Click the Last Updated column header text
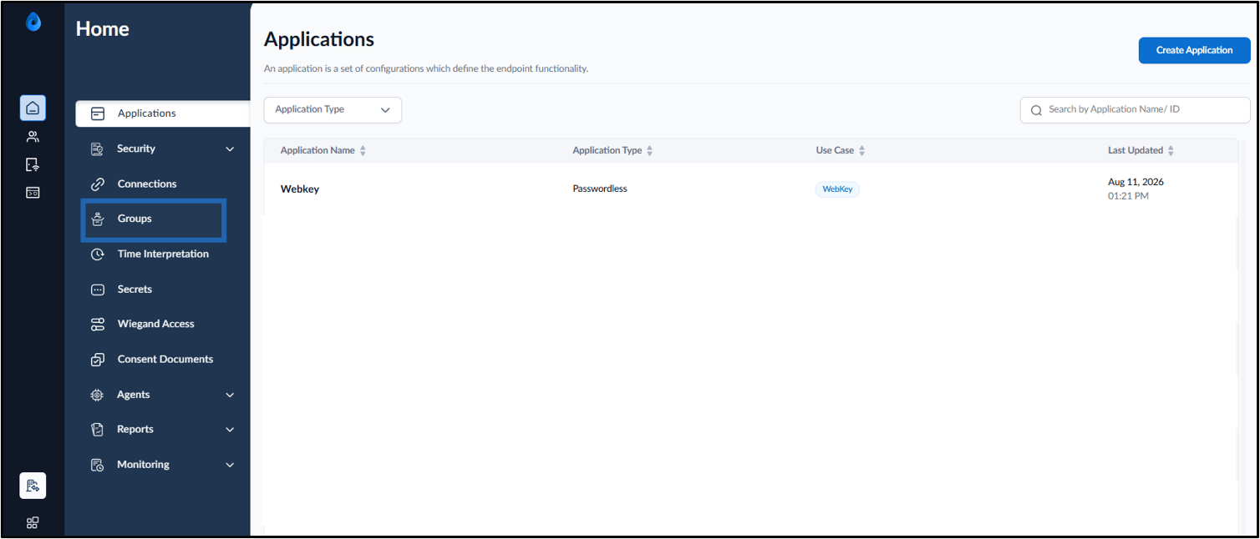Image resolution: width=1260 pixels, height=539 pixels. click(1136, 150)
